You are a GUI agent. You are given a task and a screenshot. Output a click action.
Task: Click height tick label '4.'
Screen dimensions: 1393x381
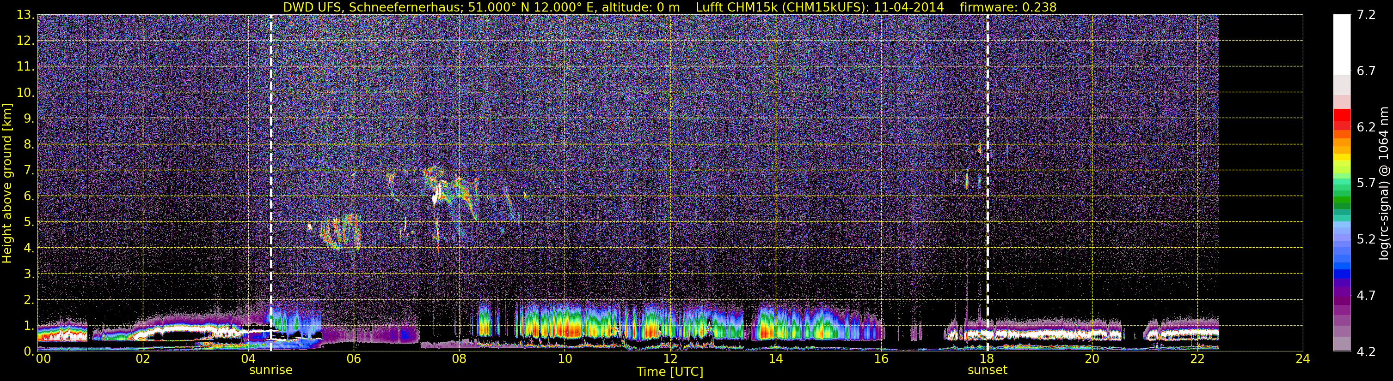[x=29, y=248]
